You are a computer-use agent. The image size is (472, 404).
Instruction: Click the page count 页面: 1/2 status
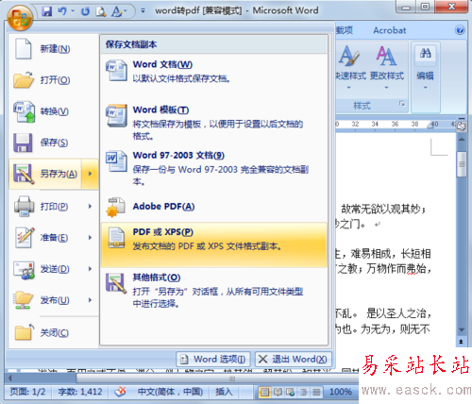(28, 392)
